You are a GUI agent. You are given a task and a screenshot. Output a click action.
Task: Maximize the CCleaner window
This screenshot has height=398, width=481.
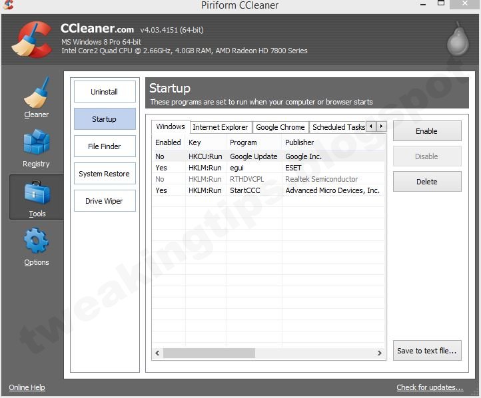441,4
